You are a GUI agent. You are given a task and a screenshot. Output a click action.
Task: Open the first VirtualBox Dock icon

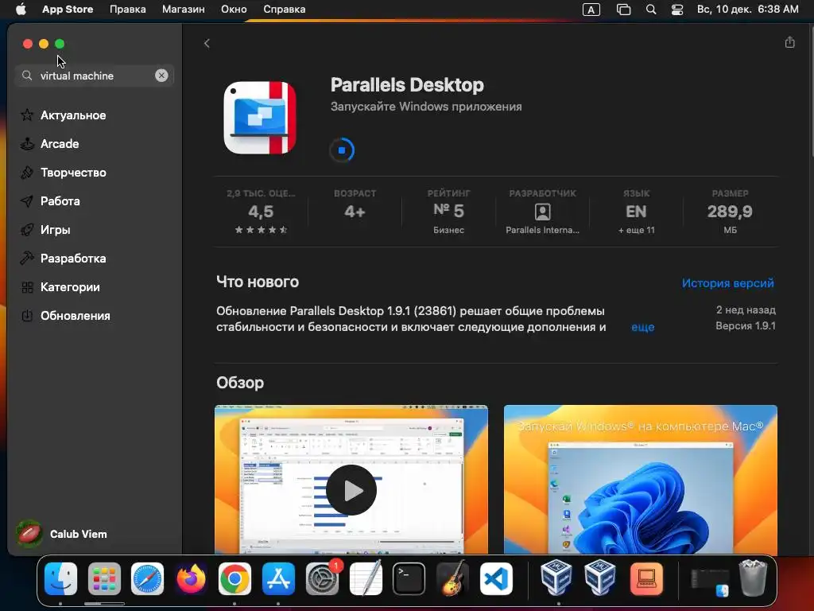pos(556,578)
